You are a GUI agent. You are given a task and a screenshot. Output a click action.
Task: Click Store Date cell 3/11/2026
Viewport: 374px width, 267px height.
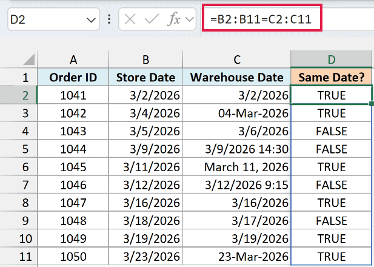coord(145,167)
